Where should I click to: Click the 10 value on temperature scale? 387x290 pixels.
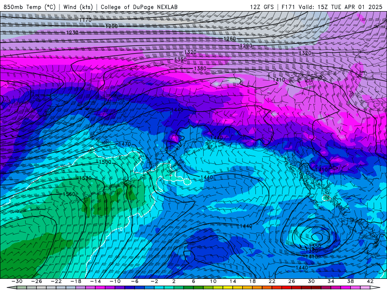click(213, 281)
